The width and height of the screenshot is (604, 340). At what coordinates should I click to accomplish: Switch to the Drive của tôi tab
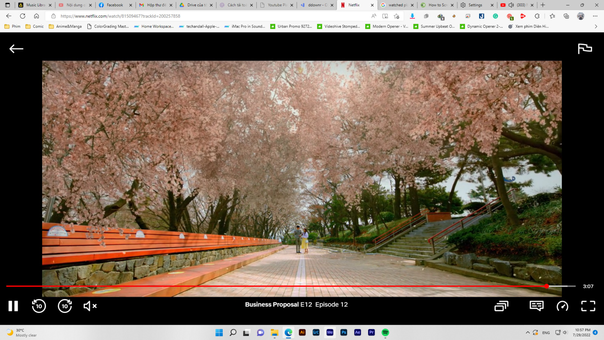point(196,5)
